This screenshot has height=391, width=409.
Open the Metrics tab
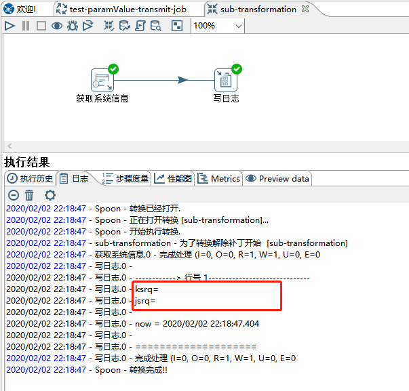tap(218, 178)
